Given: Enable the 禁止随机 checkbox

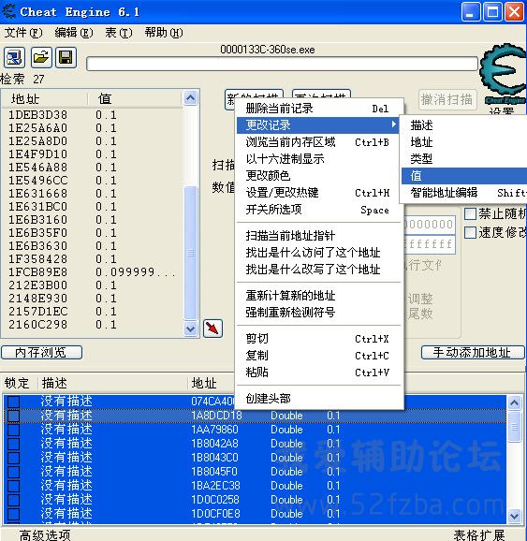Looking at the screenshot, I should coord(471,213).
